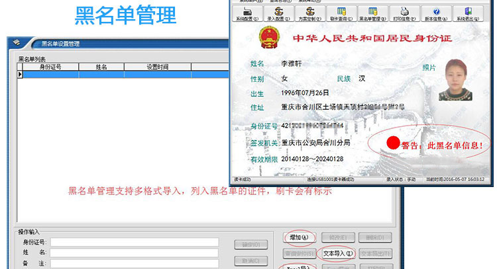Click the 设置时间 column header
The height and width of the screenshot is (269, 497).
click(157, 67)
